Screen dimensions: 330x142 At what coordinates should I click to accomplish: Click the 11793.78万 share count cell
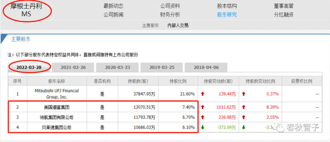144,117
